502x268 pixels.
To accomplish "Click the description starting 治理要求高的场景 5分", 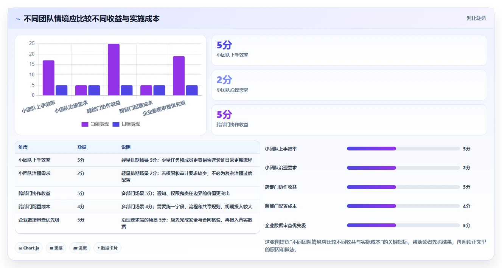I will tap(187, 223).
